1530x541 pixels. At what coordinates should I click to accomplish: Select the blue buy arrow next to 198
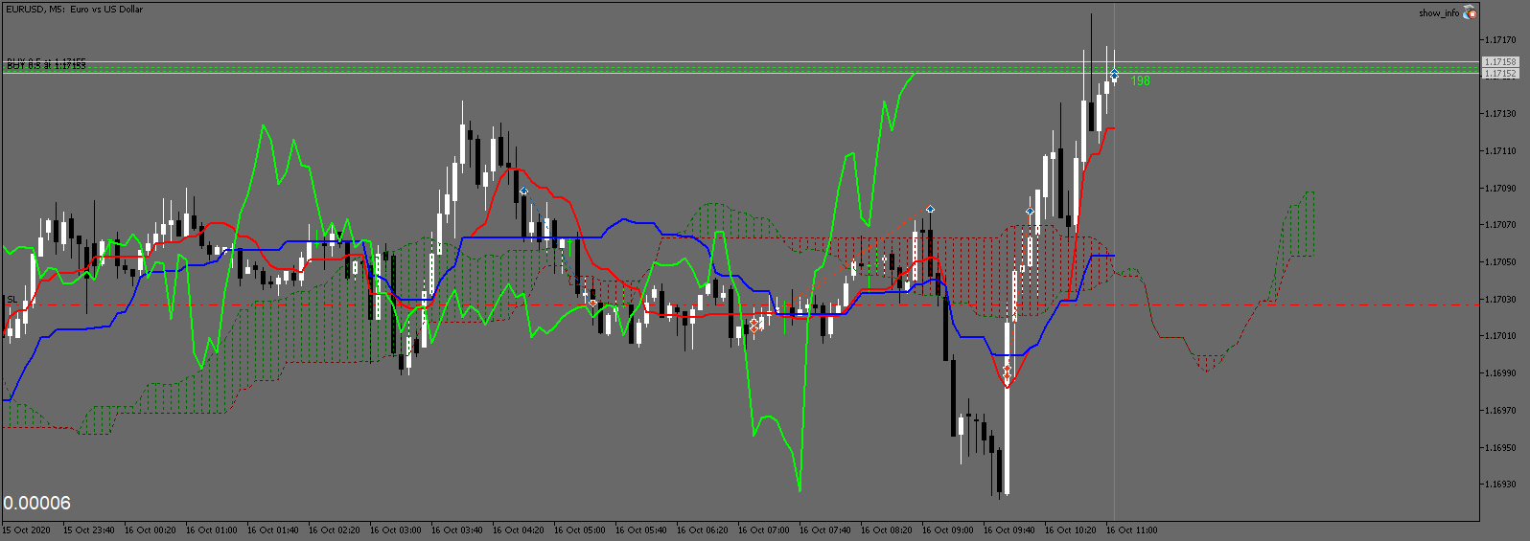(1114, 74)
